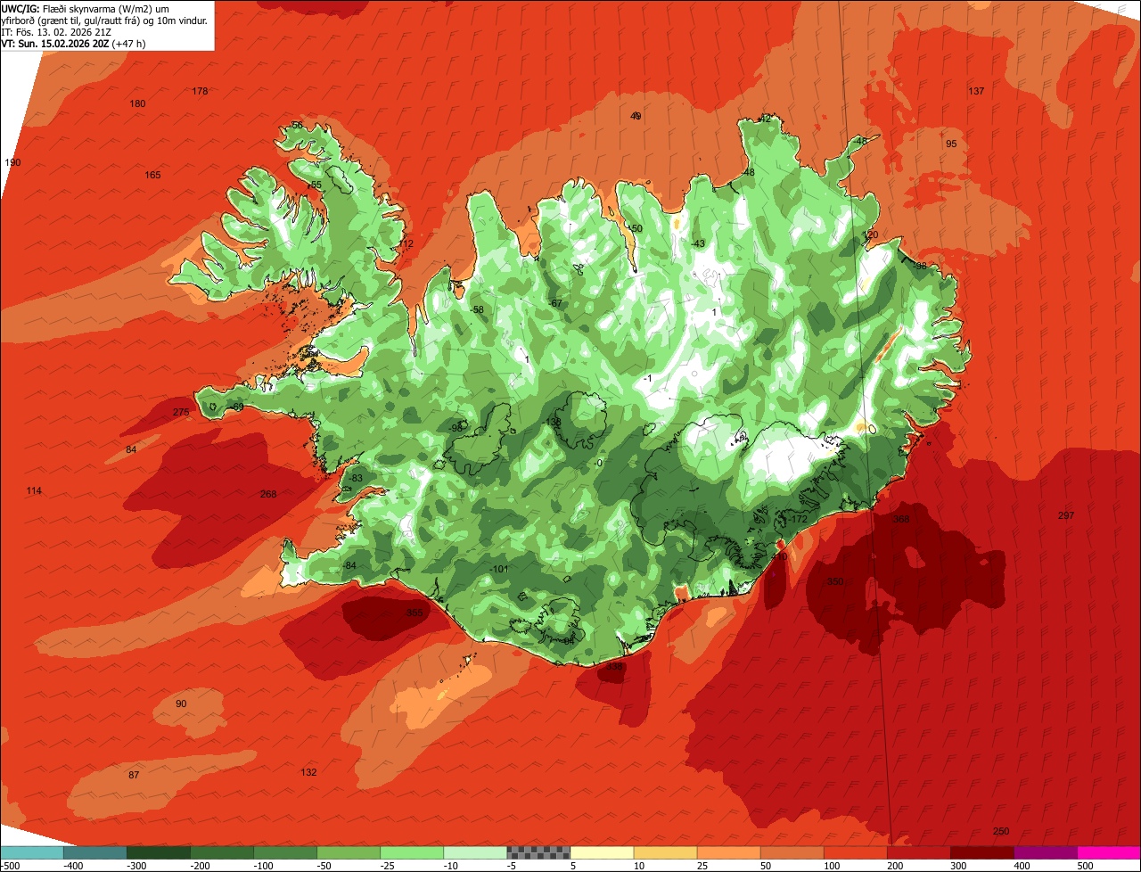Image resolution: width=1141 pixels, height=872 pixels.
Task: Click the '355' flux value on the map
Action: [x=415, y=613]
